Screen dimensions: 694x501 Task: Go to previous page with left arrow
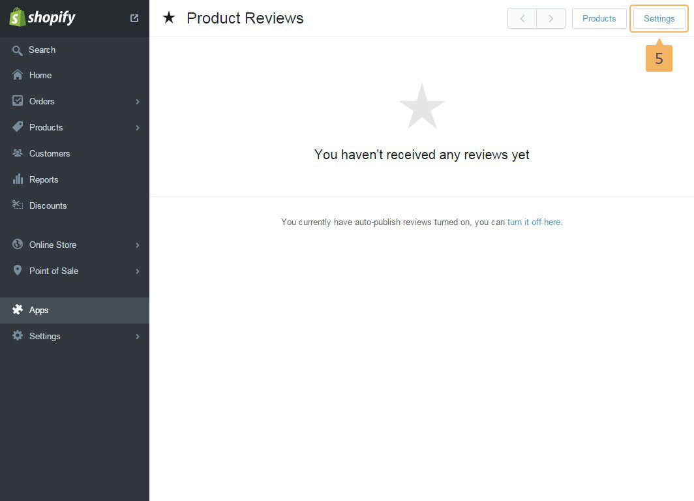(x=522, y=18)
